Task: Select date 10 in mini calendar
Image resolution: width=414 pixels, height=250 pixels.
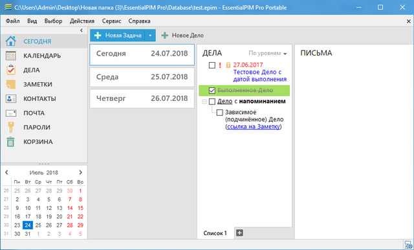Action: tap(28, 208)
